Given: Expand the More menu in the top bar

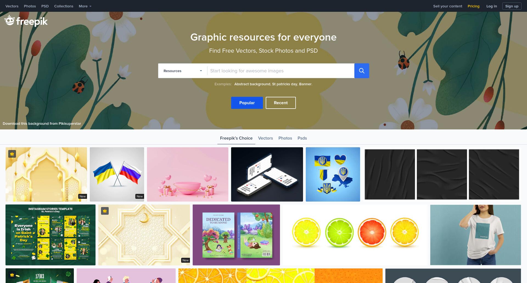Looking at the screenshot, I should pyautogui.click(x=85, y=6).
